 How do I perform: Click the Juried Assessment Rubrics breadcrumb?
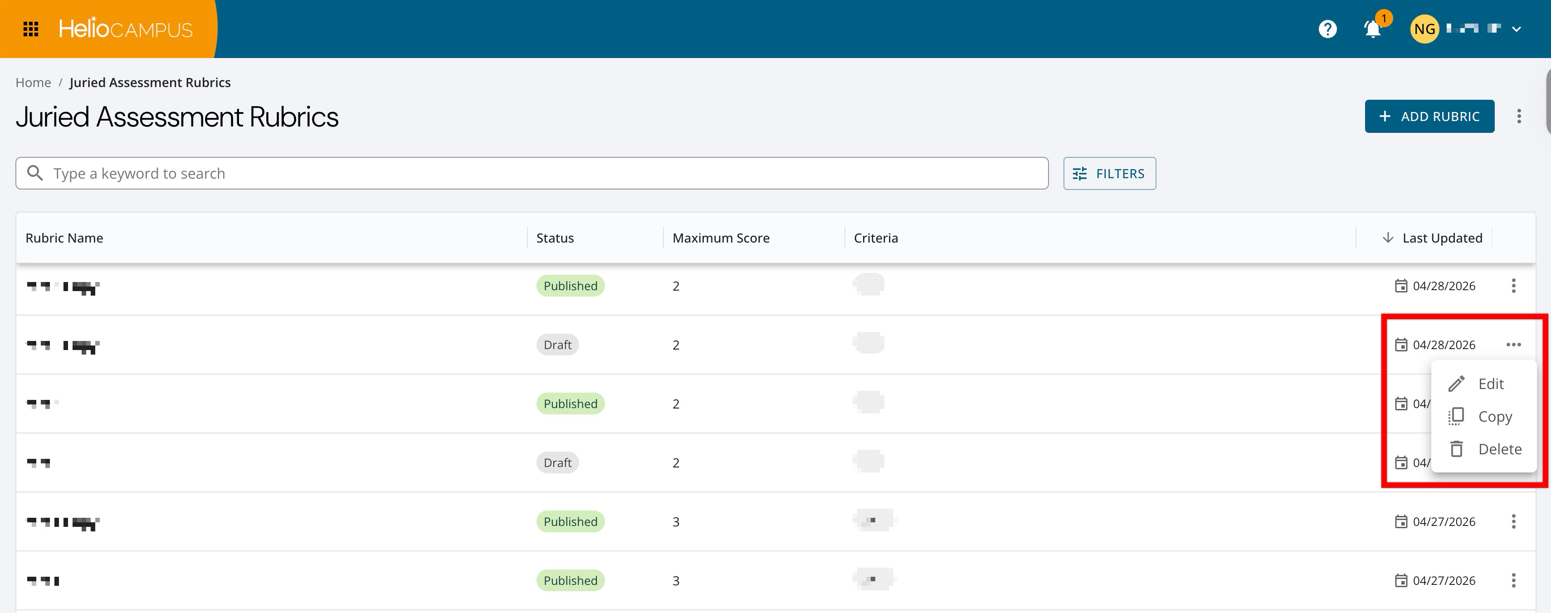coord(150,83)
